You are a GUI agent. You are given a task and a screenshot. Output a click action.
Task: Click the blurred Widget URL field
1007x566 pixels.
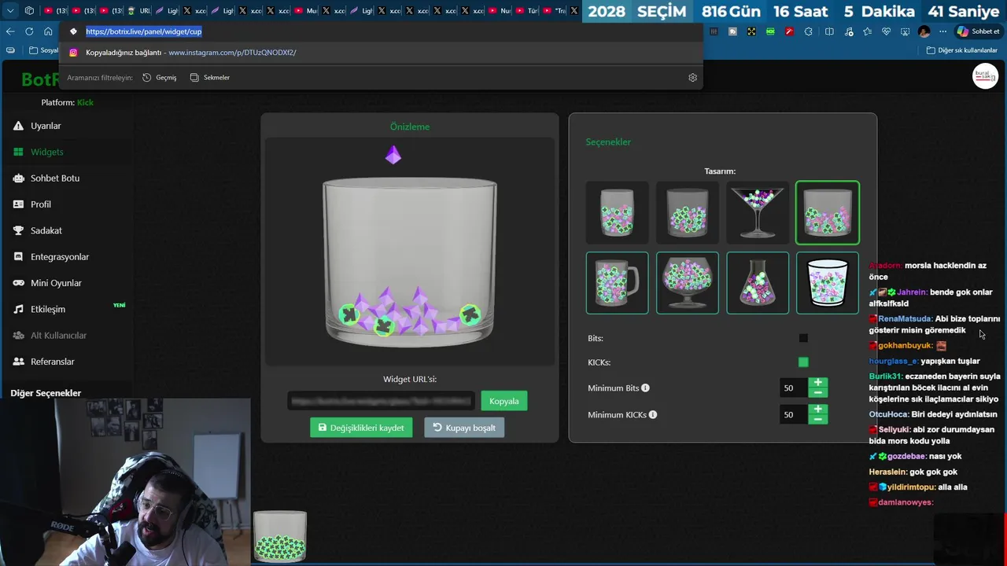[381, 401]
